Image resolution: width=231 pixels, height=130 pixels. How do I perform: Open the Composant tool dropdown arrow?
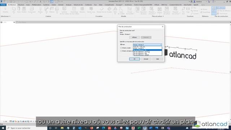[x=32, y=13]
